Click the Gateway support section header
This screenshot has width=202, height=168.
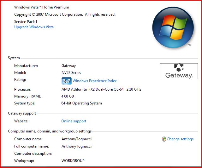[x=22, y=113]
